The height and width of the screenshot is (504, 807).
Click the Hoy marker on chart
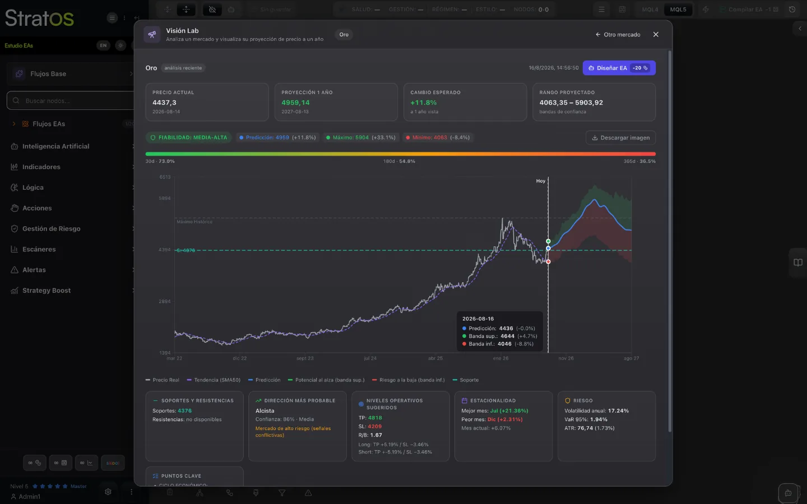[x=540, y=181]
